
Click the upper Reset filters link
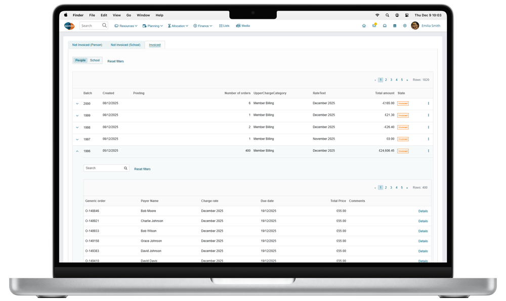pos(115,61)
